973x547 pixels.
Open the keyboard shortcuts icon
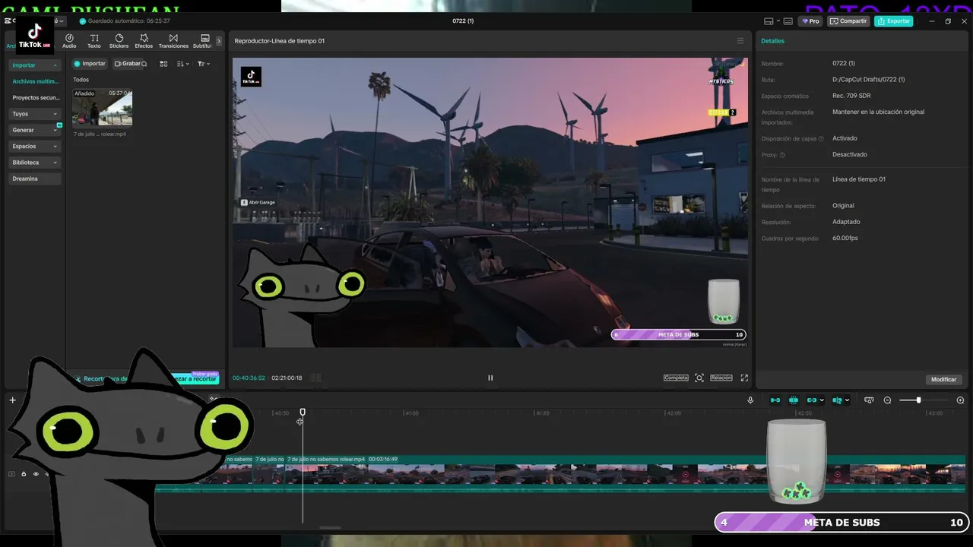tap(788, 21)
